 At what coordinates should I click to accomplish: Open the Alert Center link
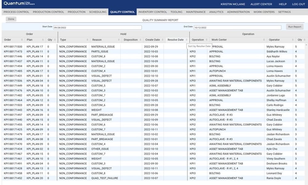261,4
